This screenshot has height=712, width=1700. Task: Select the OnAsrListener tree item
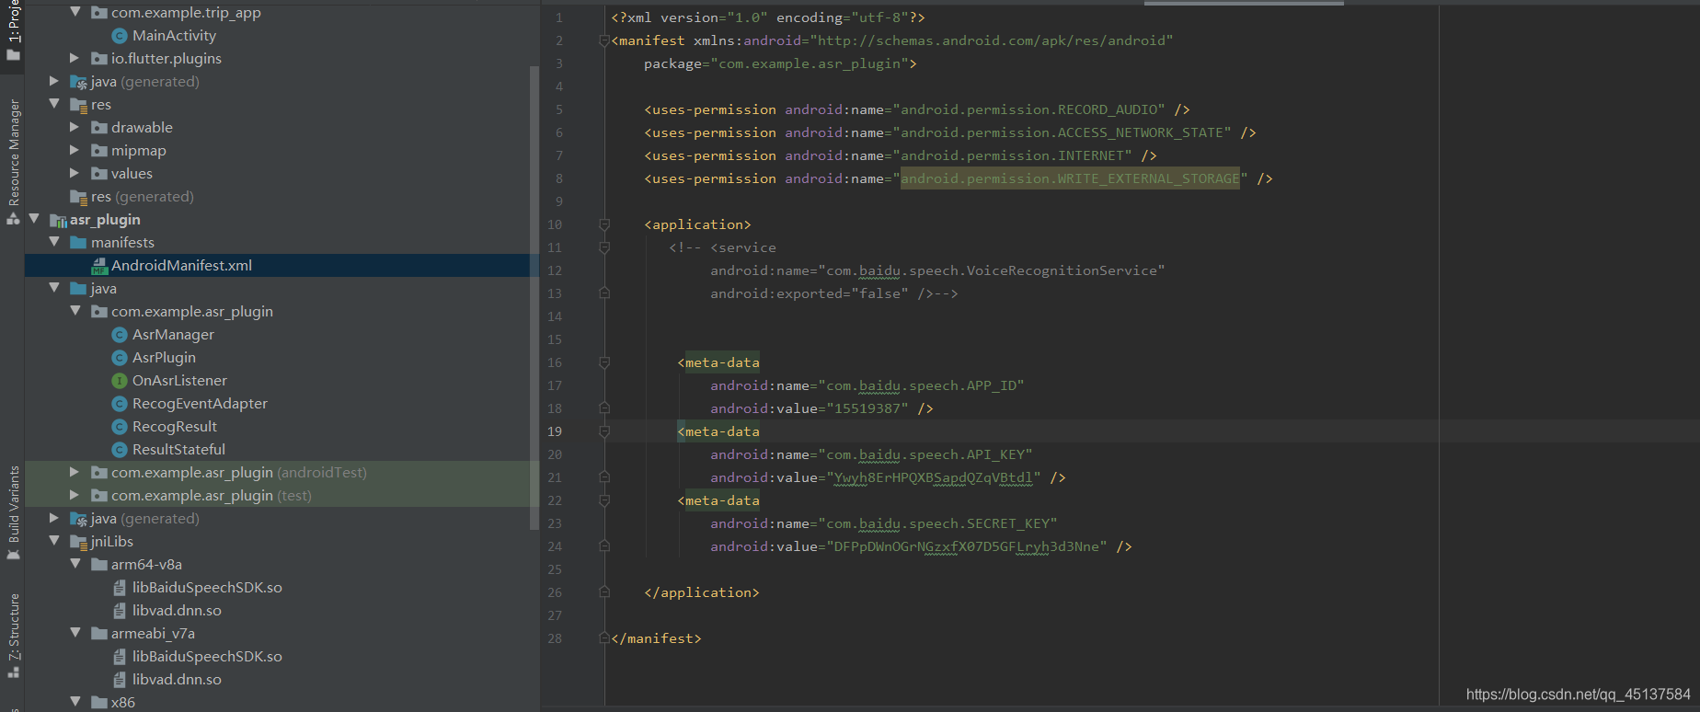179,381
